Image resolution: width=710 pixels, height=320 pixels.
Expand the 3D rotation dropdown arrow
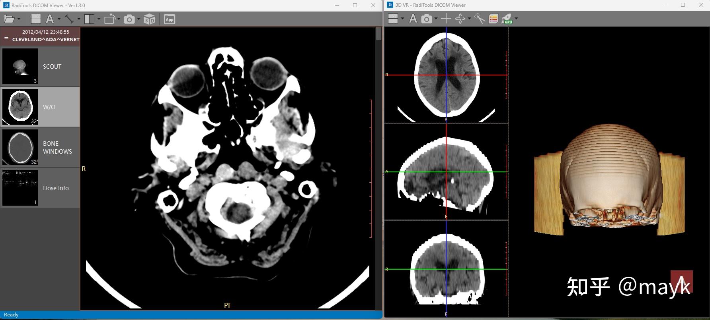(470, 18)
